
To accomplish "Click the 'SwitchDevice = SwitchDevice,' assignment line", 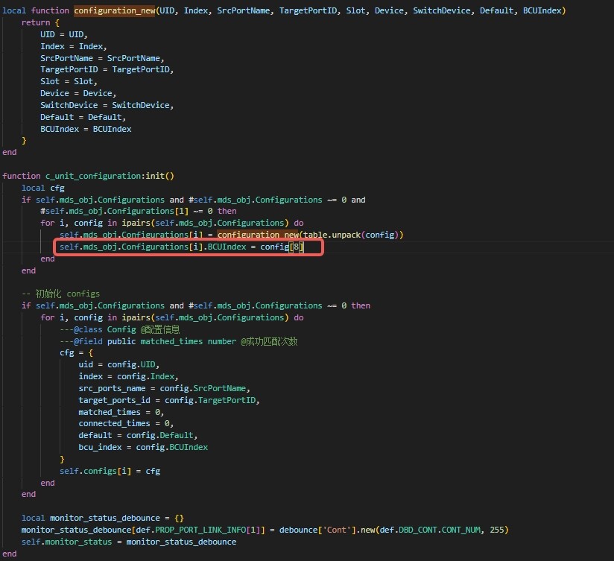I will tap(107, 105).
